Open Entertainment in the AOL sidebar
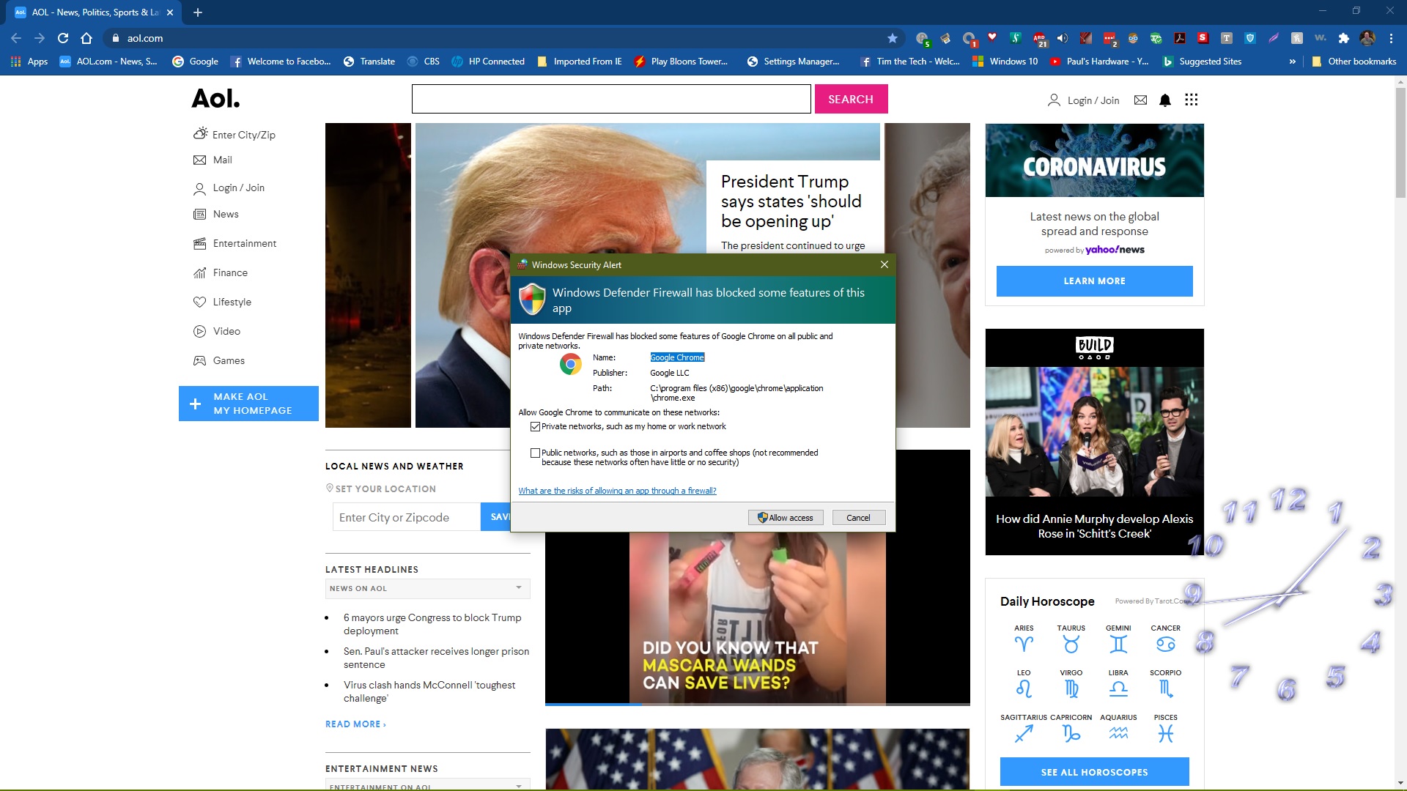Screen dimensions: 1407x791 pyautogui.click(x=234, y=243)
